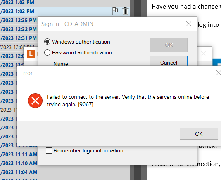Open the email received at 1:03 PM
221x180 pixels.
[65, 3]
